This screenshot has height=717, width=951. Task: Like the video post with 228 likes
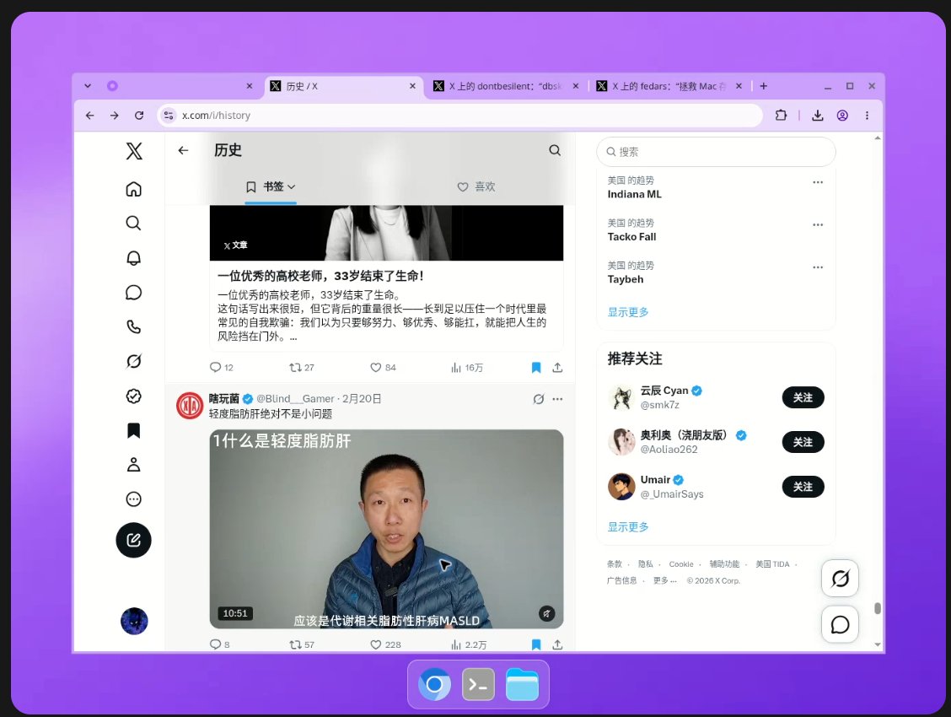pyautogui.click(x=385, y=644)
